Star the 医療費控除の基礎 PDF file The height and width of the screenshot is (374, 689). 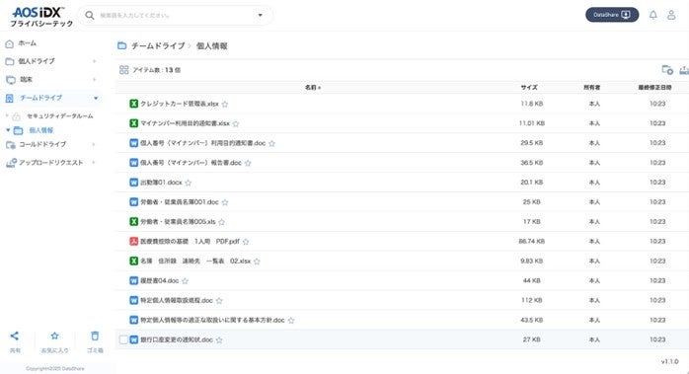tap(246, 242)
